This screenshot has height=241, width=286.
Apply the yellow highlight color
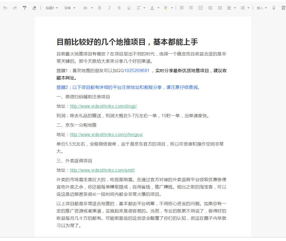click(166, 8)
